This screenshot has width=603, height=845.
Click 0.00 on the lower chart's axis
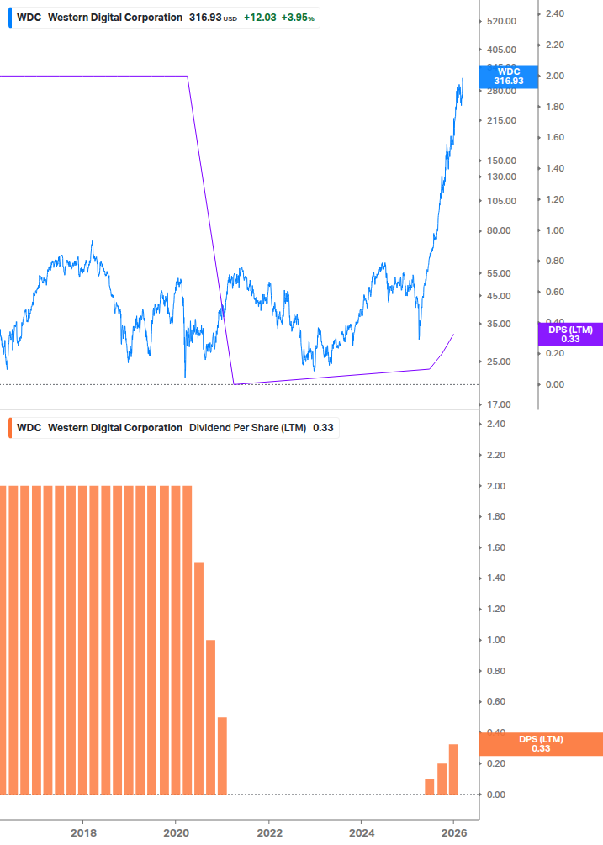pos(496,795)
